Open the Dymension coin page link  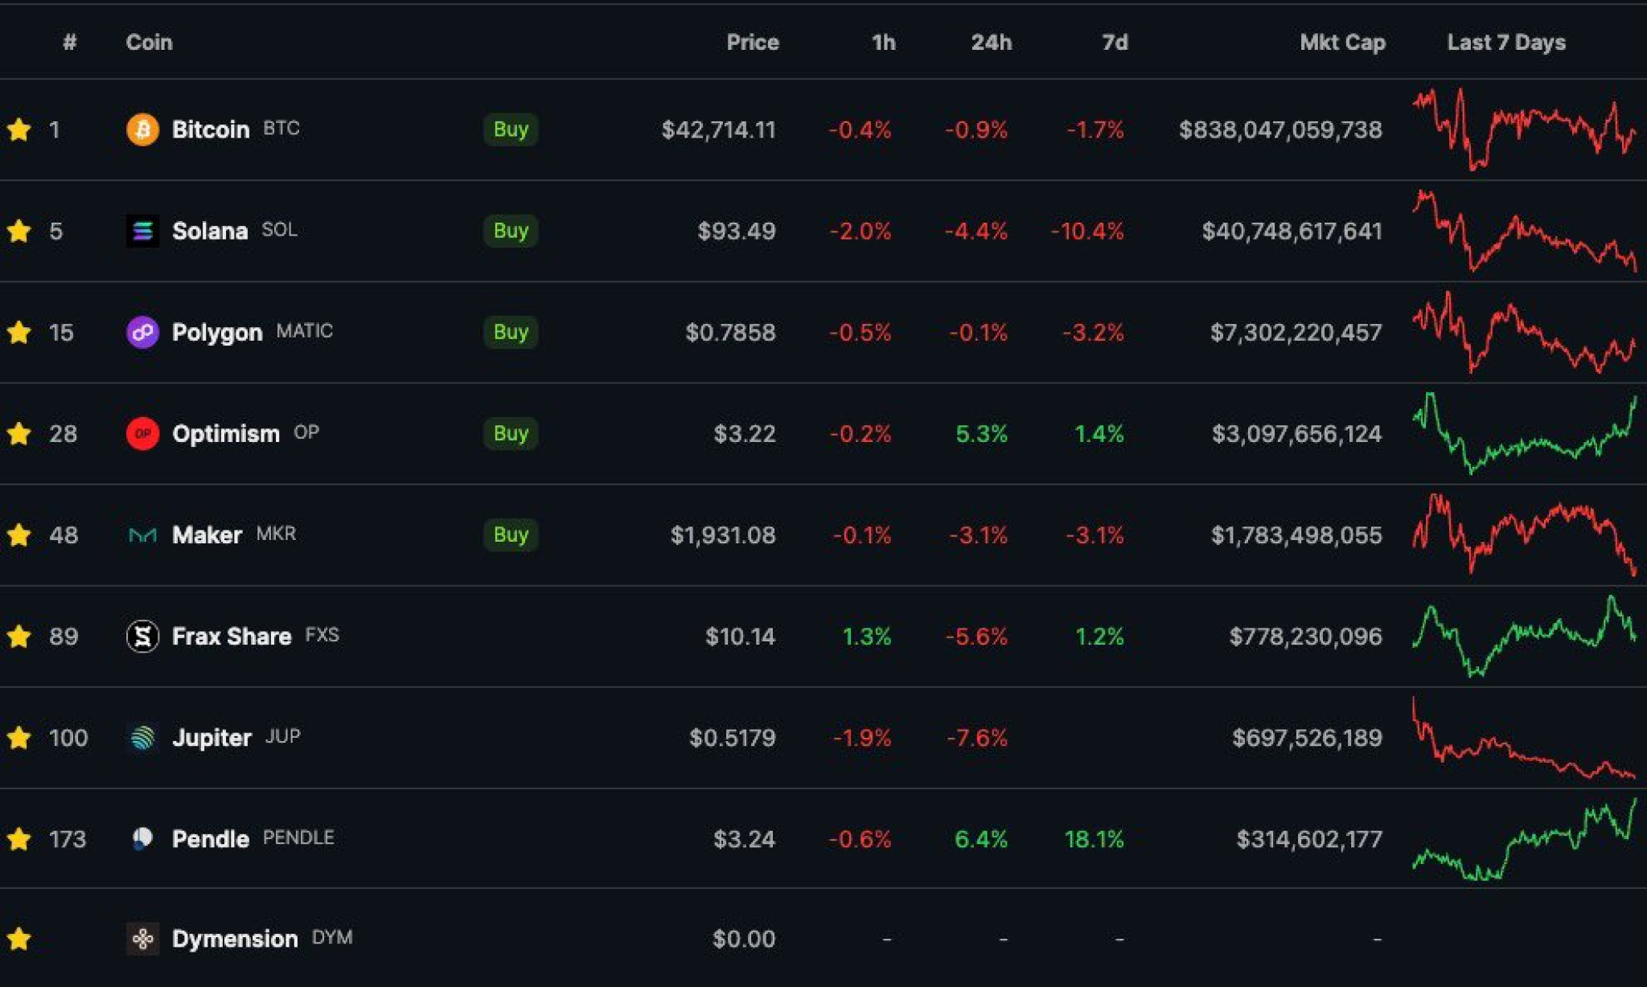(x=235, y=938)
